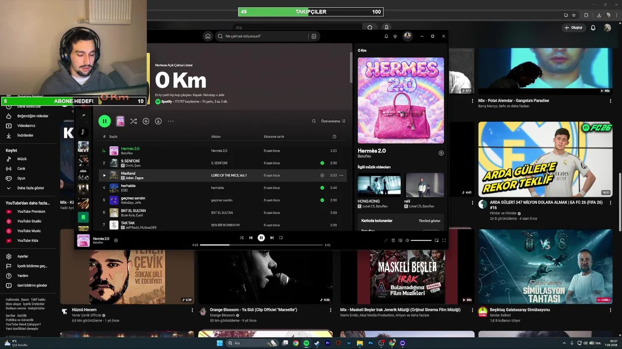Mute Spotify volume speaker icon
Image resolution: width=622 pixels, height=349 pixels.
[407, 240]
